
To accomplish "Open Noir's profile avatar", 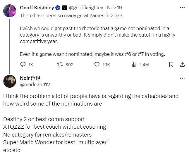I will click(10, 81).
